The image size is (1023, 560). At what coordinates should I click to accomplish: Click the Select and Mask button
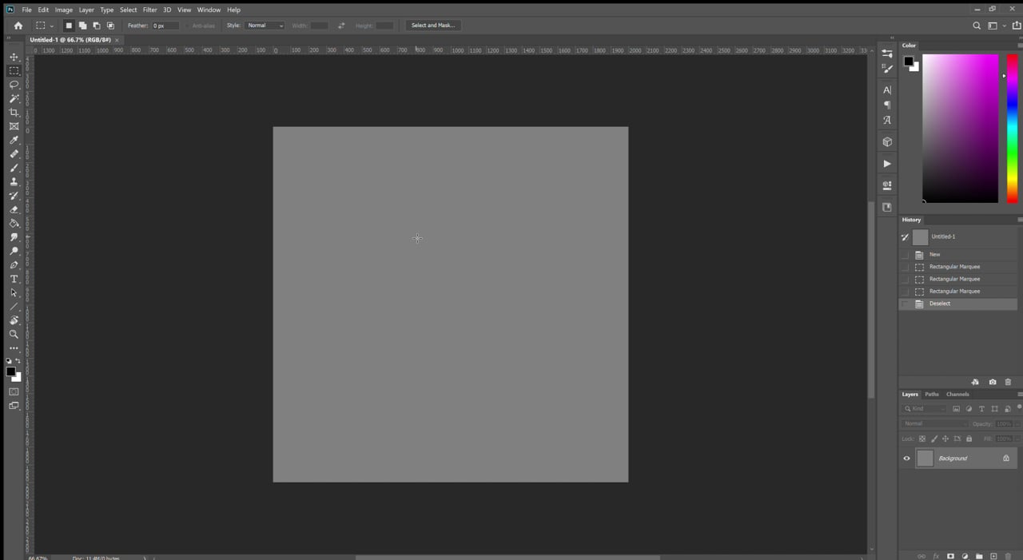(x=433, y=26)
